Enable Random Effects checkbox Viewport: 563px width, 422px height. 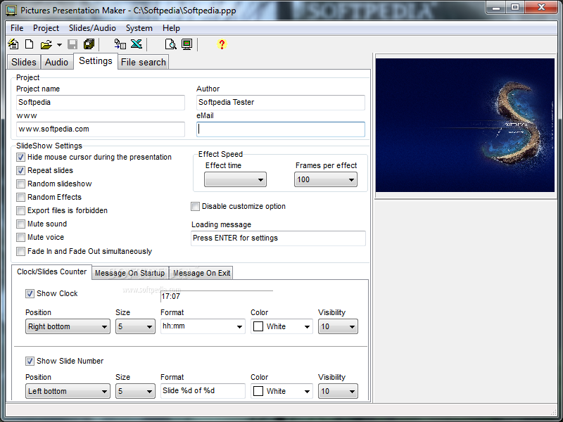pos(21,198)
